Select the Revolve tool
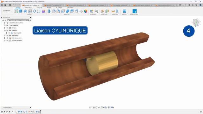203x114 pixels. (x=25, y=11)
